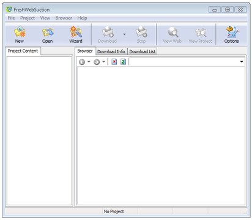The image size is (252, 220).
Task: Click the browser Back arrow button
Action: (82, 62)
